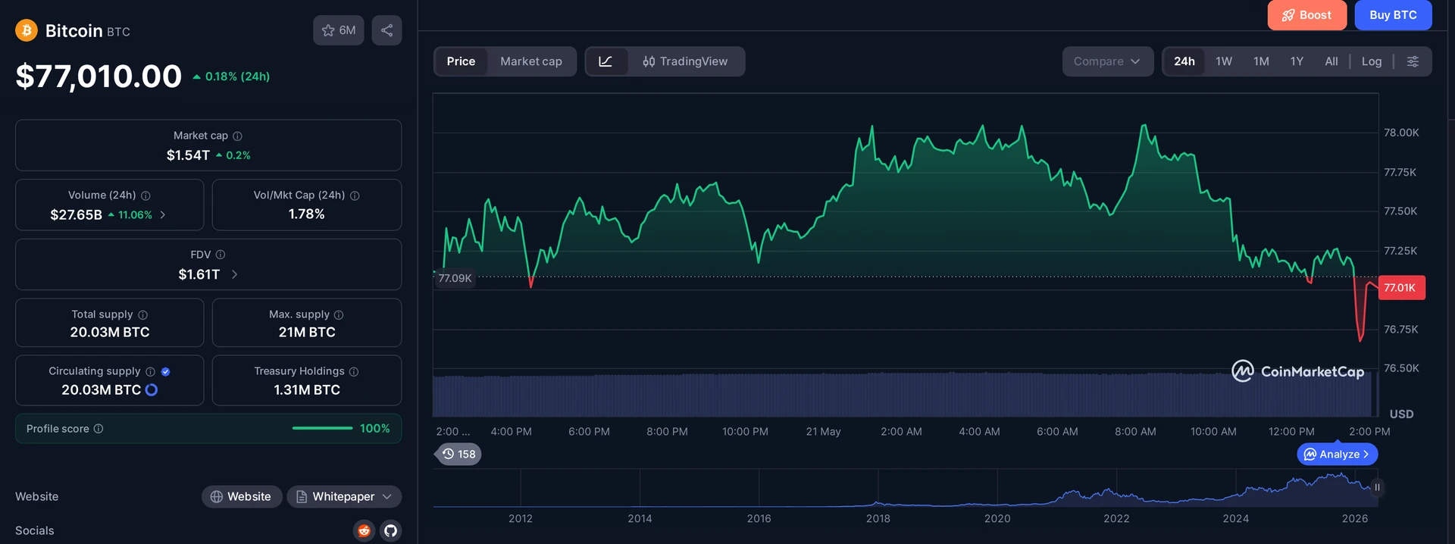Expand FDV details chevron
Image resolution: width=1455 pixels, height=544 pixels.
pyautogui.click(x=234, y=274)
